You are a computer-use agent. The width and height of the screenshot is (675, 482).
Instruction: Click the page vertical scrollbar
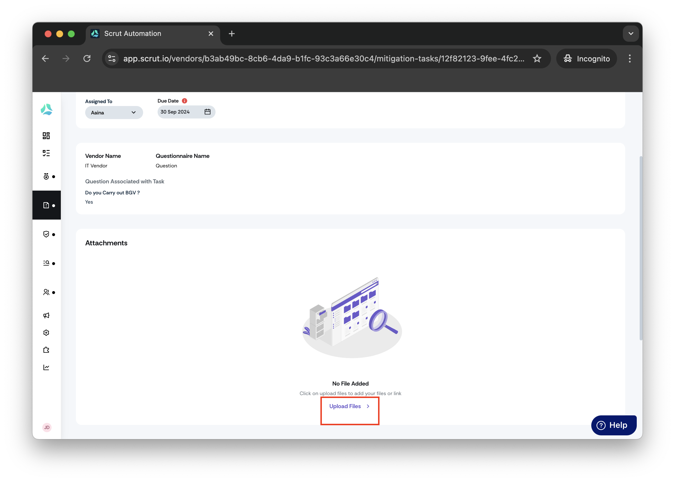coord(641,248)
